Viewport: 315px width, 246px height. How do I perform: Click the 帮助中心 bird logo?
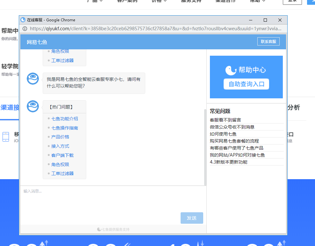coord(231,70)
